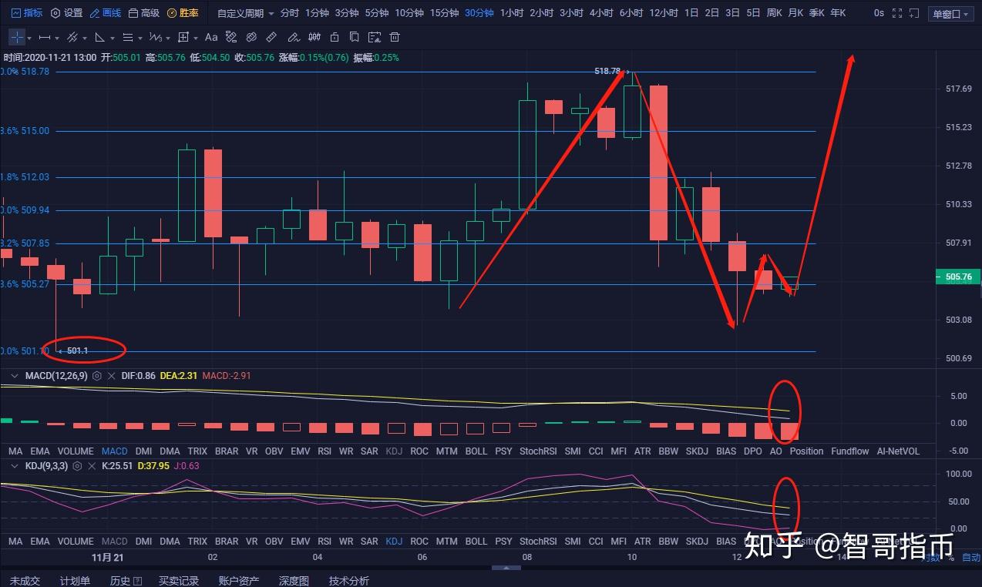Switch to the 分时 timeframe
Viewport: 982px width, 587px height.
click(290, 13)
